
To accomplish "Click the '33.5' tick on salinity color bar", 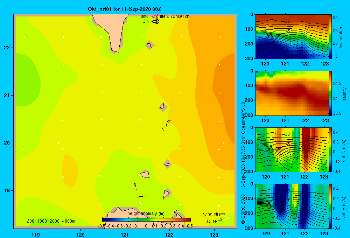I will click(337, 113).
